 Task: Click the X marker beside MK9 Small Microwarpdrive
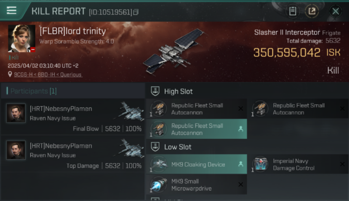pyautogui.click(x=241, y=184)
